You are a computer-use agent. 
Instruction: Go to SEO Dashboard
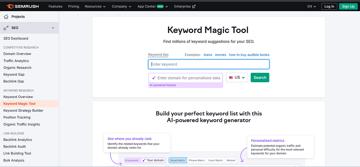click(16, 38)
